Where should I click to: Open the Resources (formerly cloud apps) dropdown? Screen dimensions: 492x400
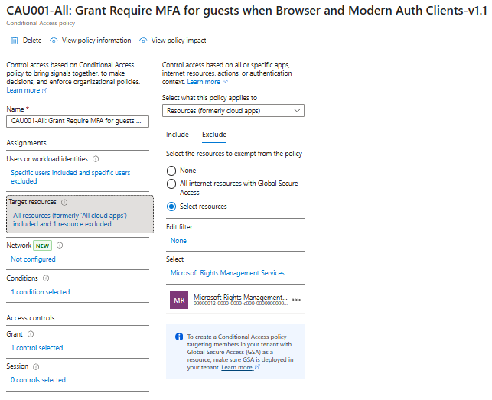(x=233, y=111)
